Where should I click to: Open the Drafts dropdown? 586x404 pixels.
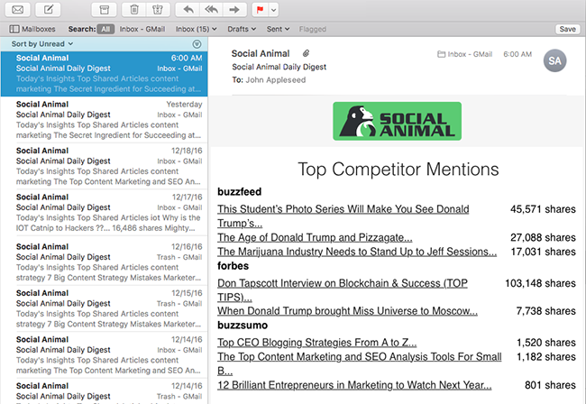[242, 29]
